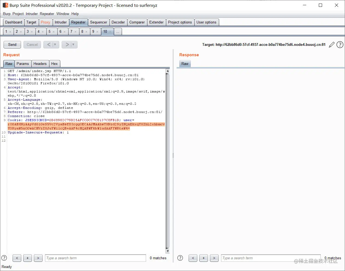
Task: Select the request Headers tab
Action: 40,64
